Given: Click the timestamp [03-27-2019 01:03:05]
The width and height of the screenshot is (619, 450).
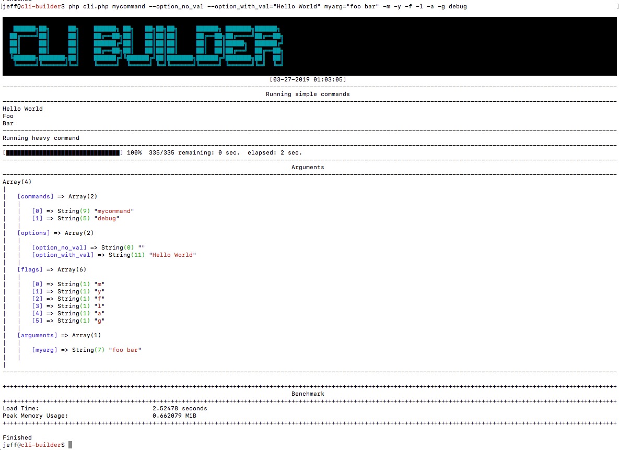Looking at the screenshot, I should coord(308,80).
